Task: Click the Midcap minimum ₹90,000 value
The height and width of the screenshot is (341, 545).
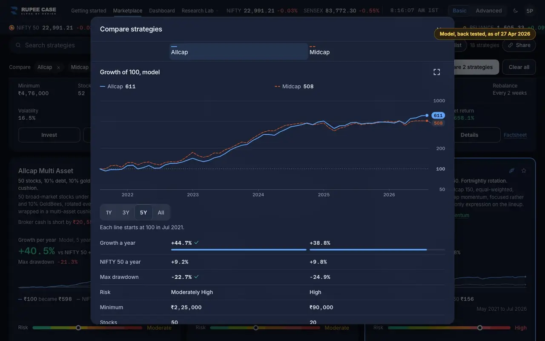Action: (321, 307)
